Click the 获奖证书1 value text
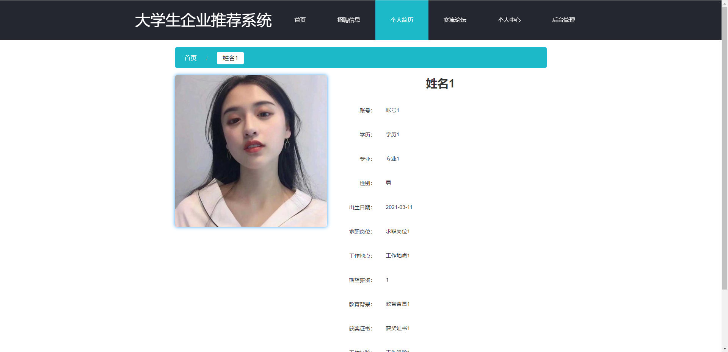The image size is (728, 352). [397, 328]
